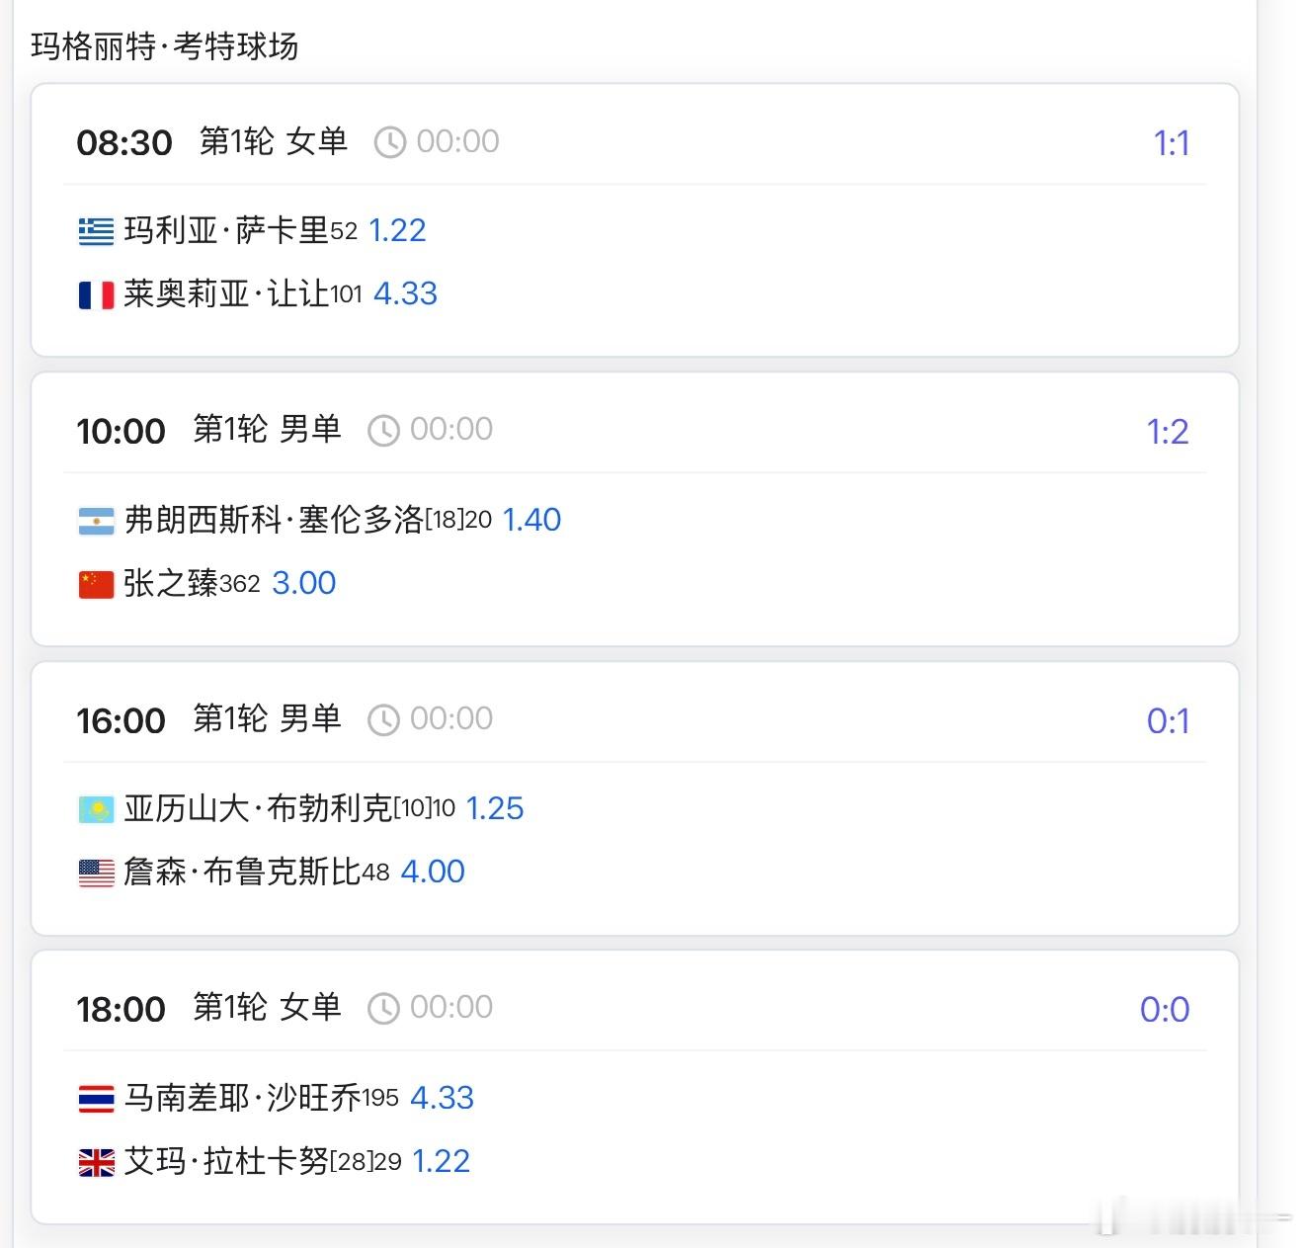
Task: Select the 1.22 odds for 玛利亚·萨卡里
Action: [397, 230]
